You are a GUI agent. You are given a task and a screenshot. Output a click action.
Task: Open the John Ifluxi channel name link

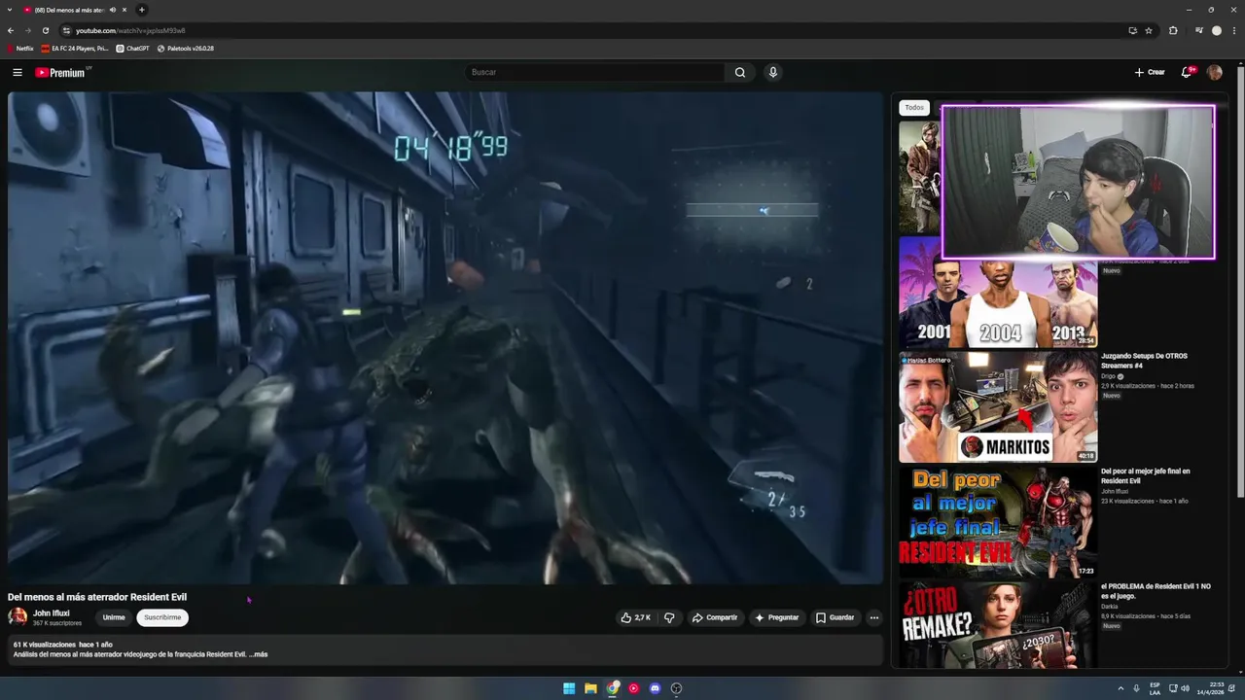(52, 613)
